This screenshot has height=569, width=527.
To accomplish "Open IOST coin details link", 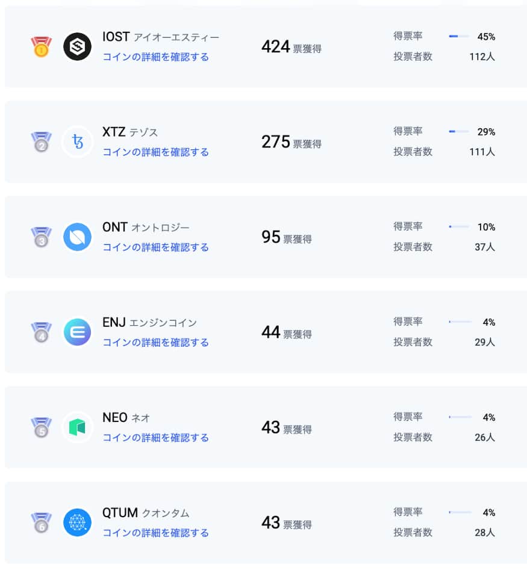I will [156, 57].
